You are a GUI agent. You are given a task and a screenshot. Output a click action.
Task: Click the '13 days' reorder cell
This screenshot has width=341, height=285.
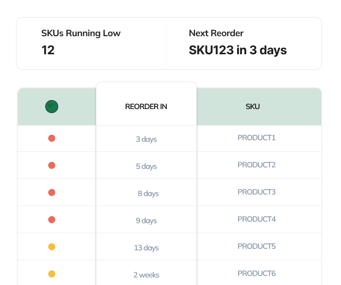pos(146,247)
